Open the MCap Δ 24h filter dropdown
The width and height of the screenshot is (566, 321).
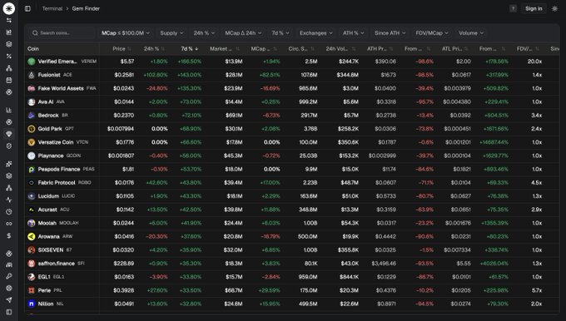click(243, 32)
